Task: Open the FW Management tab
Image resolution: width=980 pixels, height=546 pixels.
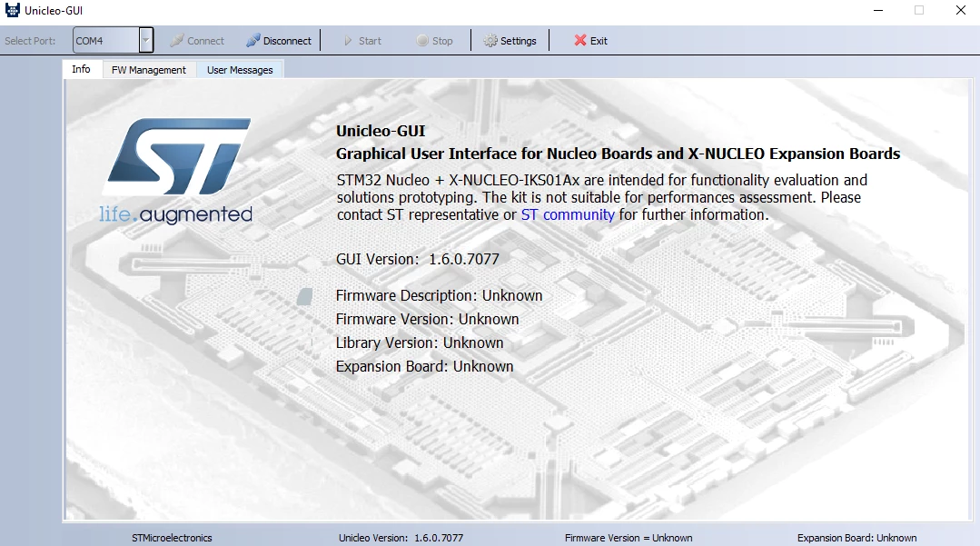Action: pyautogui.click(x=149, y=70)
